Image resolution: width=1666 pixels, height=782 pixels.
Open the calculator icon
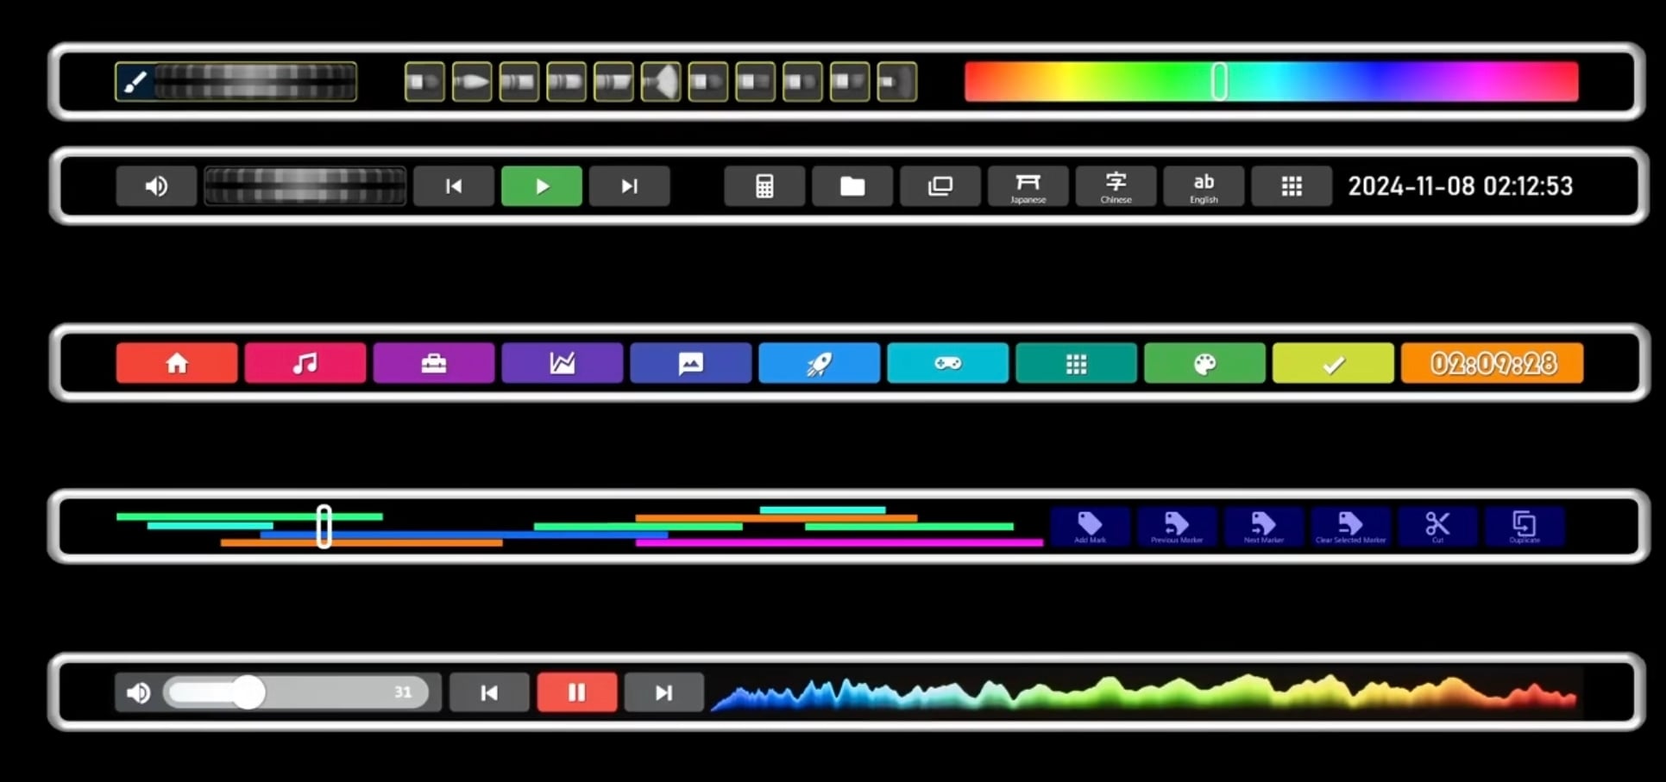[x=764, y=186]
